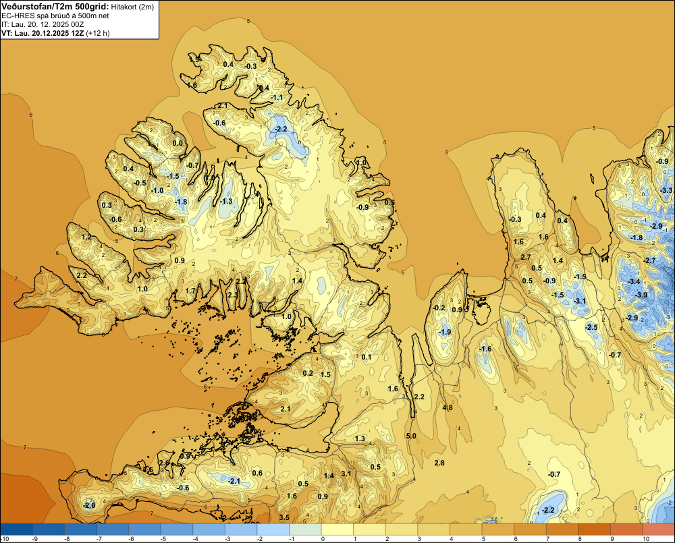This screenshot has height=543, width=675.
Task: Click legend color band between -10 and -9
Action: click(17, 530)
